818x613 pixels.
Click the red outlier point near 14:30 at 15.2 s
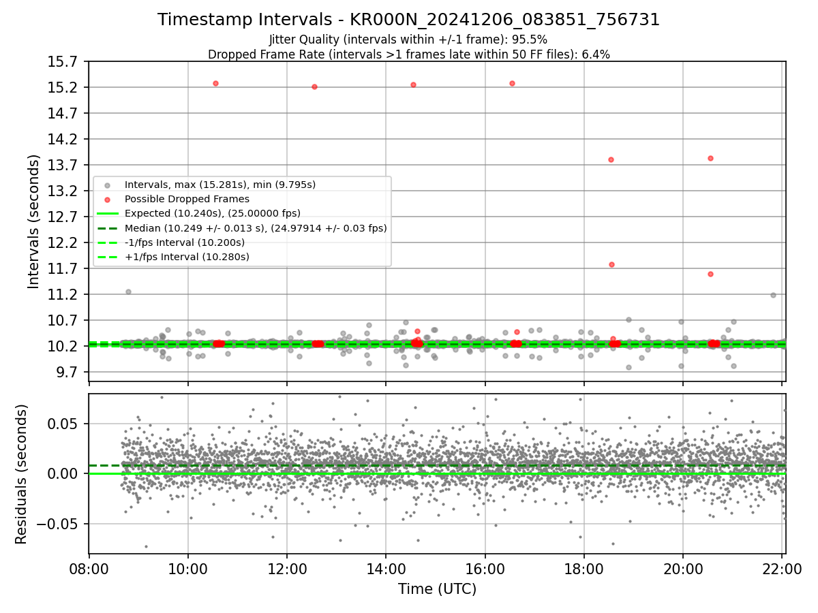(x=413, y=84)
